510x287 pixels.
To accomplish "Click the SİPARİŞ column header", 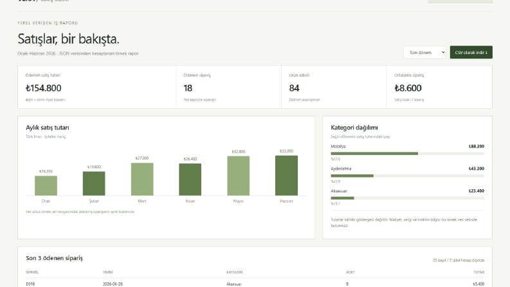I will coord(32,272).
